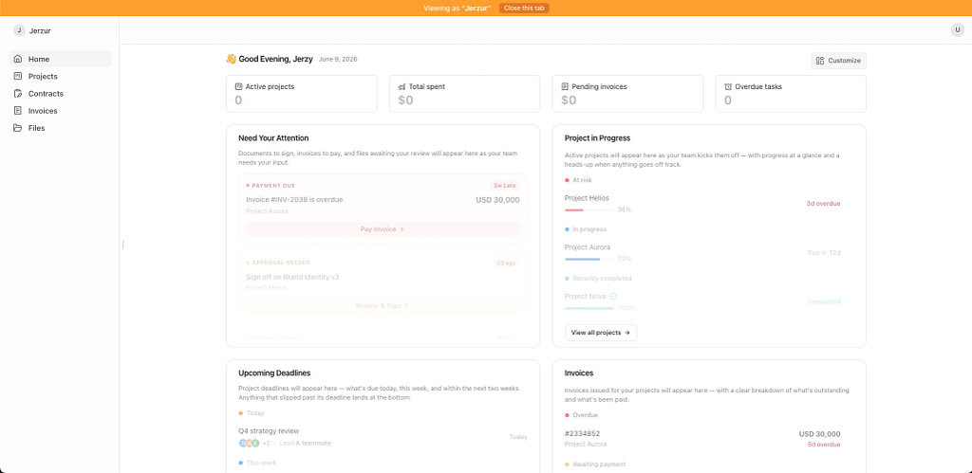972x473 pixels.
Task: Click the Due in 12d label
Action: point(824,252)
